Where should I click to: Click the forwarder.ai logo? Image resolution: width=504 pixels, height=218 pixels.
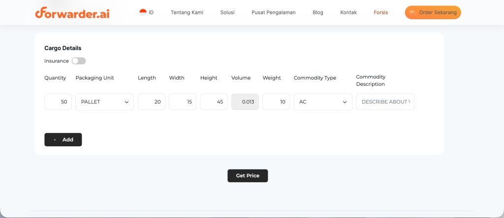(x=72, y=12)
